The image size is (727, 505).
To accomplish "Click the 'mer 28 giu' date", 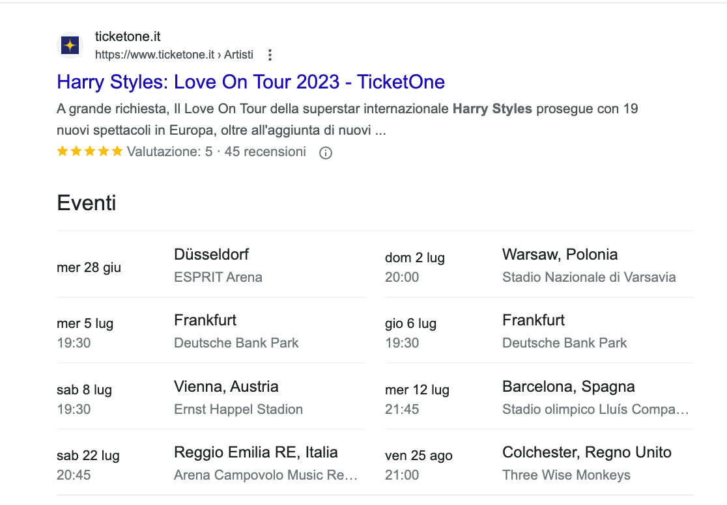I will pyautogui.click(x=89, y=267).
